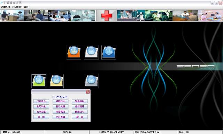Open the yellow globe module icon
Viewport: 223px width, 134px height.
[x=56, y=81]
